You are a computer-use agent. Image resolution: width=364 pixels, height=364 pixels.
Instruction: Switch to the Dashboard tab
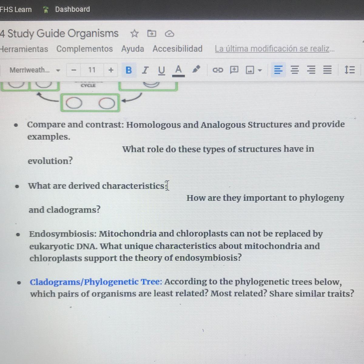point(72,9)
